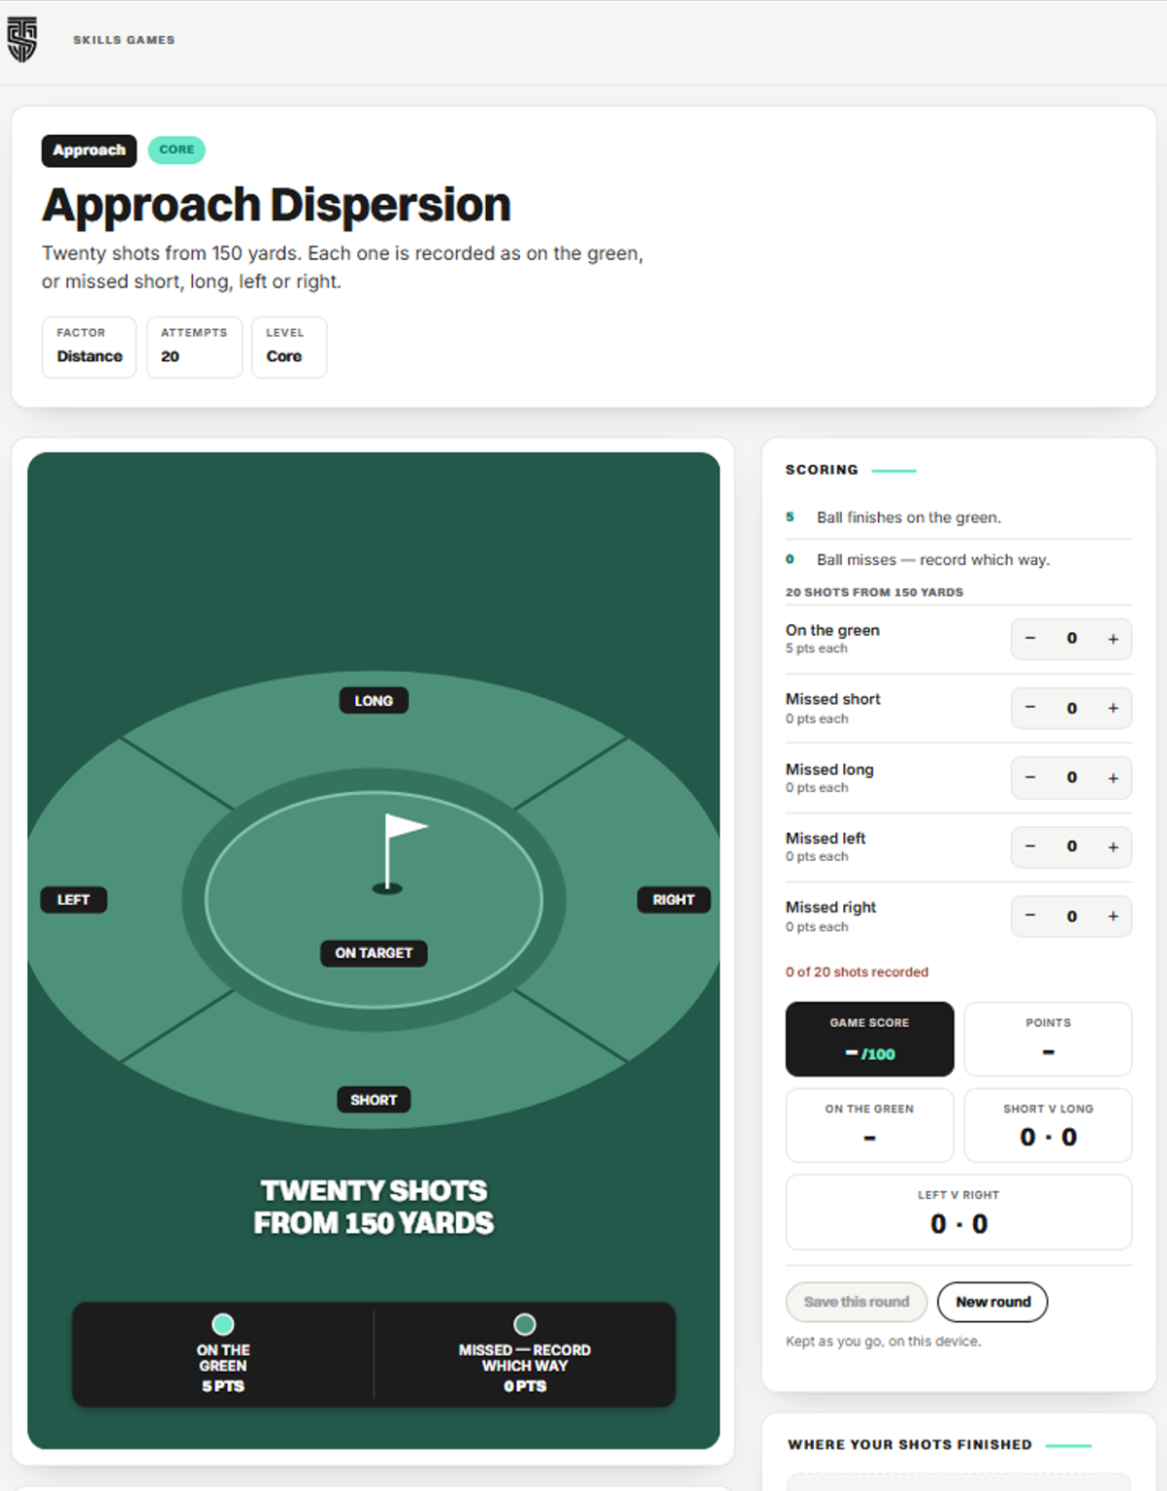Click the shield logo icon in header

[x=22, y=40]
